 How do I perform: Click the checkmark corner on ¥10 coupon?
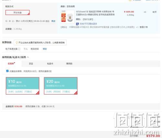click(x=38, y=93)
